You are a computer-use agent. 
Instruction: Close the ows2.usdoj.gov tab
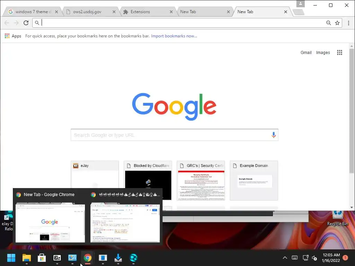point(114,12)
